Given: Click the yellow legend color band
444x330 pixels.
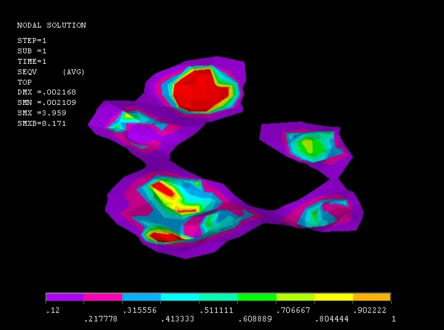Looking at the screenshot, I should [x=333, y=297].
